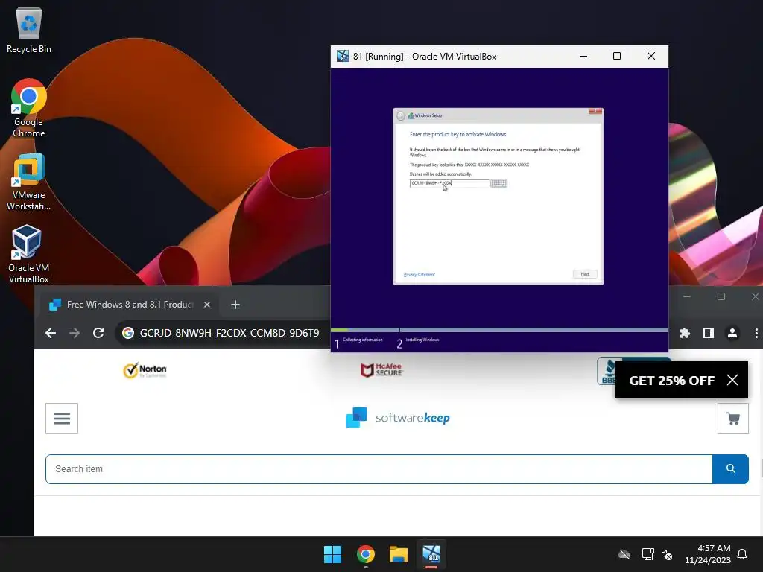Open the SoftwareKeep hamburger menu
The image size is (763, 572).
(x=62, y=419)
